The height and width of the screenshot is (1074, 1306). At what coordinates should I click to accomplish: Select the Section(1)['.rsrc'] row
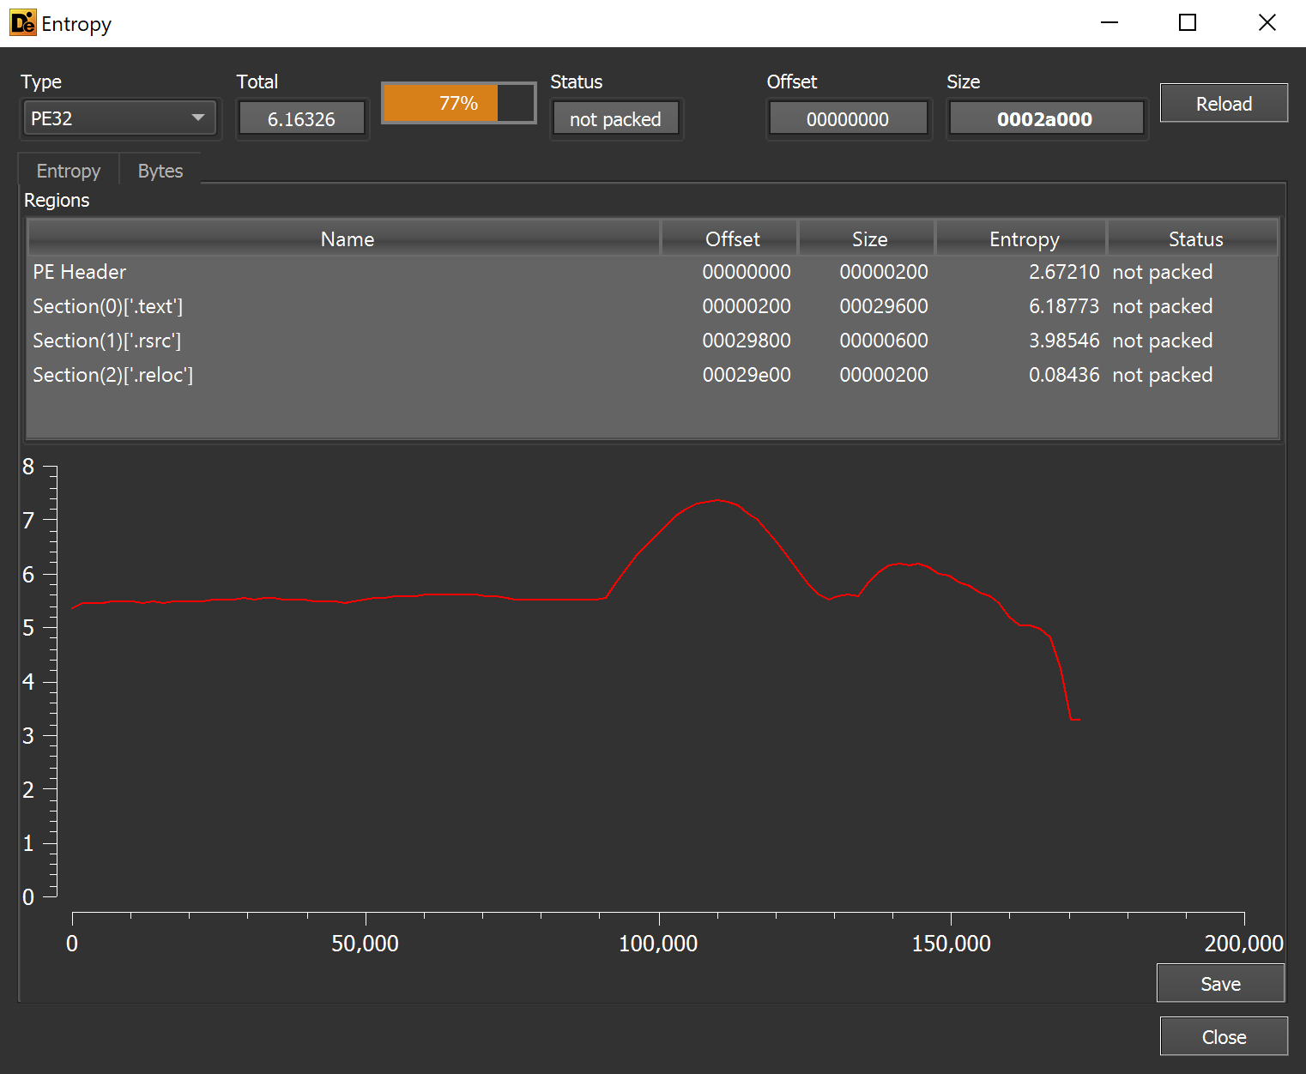tap(653, 341)
